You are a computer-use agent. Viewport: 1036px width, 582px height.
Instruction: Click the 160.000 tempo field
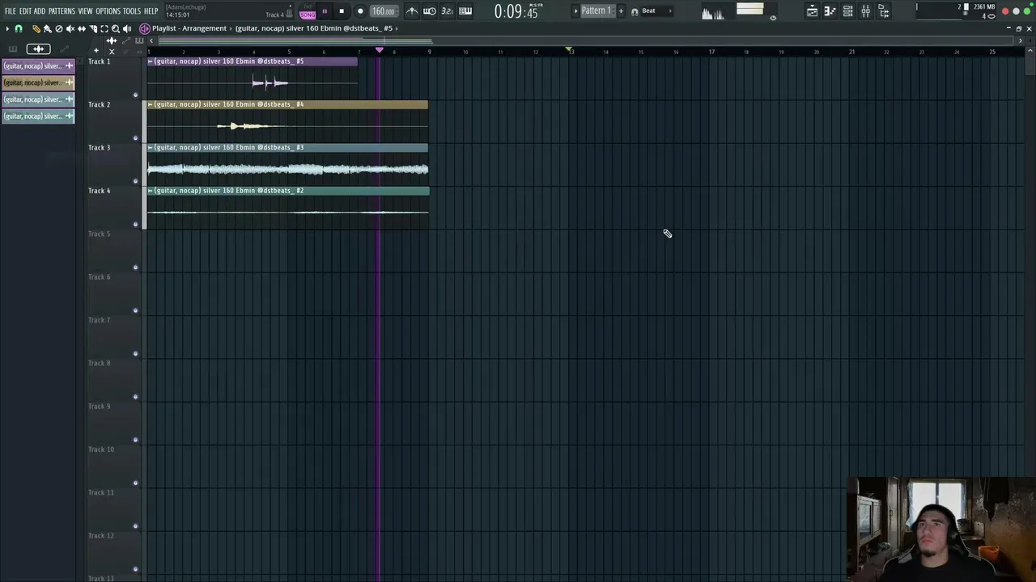point(384,11)
